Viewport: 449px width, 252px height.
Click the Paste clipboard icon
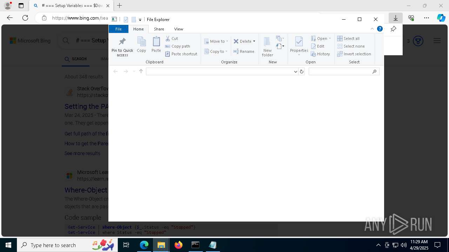156,44
